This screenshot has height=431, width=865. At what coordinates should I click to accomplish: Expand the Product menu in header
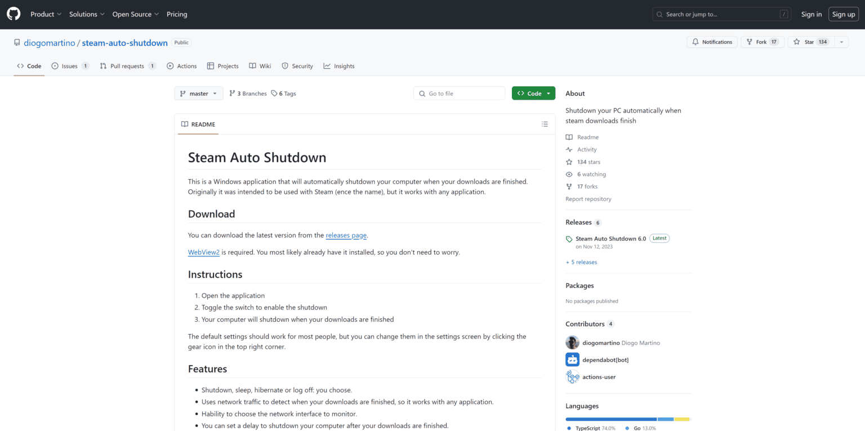[46, 14]
